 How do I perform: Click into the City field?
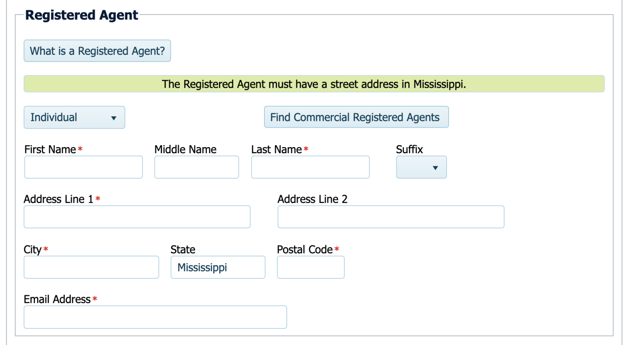tap(91, 267)
